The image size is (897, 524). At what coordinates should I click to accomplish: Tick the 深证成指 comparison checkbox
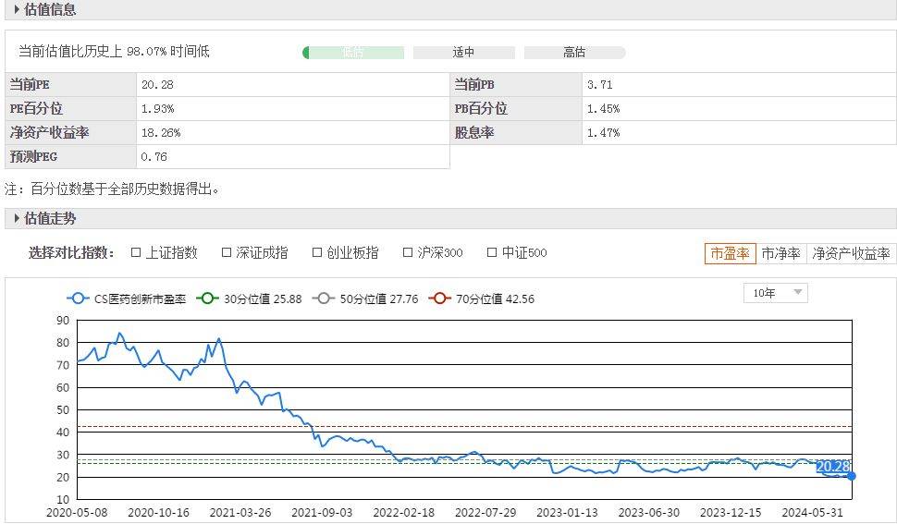[x=227, y=252]
